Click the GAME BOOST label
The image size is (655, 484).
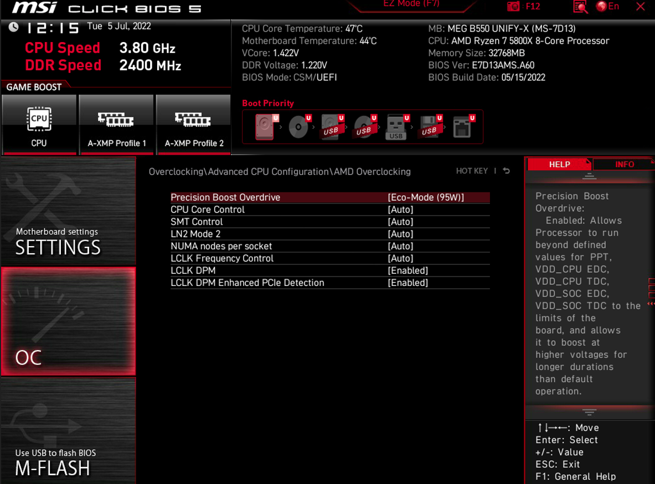tap(34, 87)
